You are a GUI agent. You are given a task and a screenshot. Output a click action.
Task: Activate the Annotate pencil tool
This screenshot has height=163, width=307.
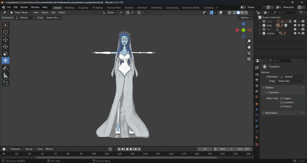[5, 68]
